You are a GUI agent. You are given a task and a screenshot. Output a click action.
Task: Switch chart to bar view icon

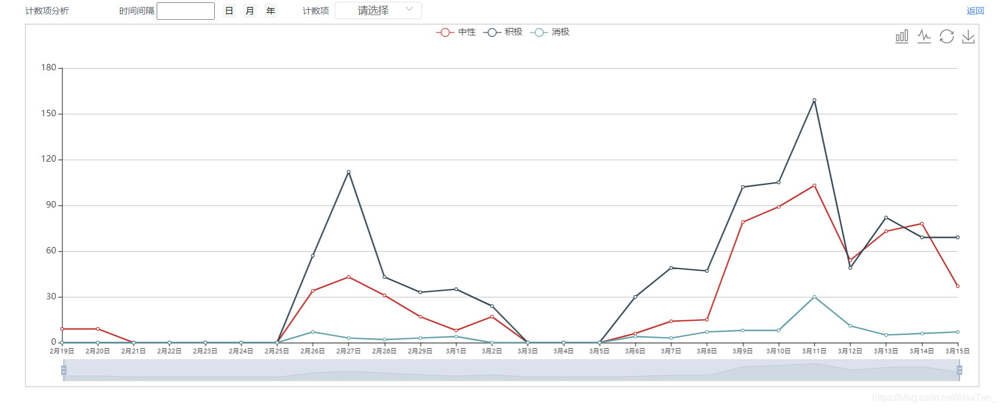click(902, 37)
